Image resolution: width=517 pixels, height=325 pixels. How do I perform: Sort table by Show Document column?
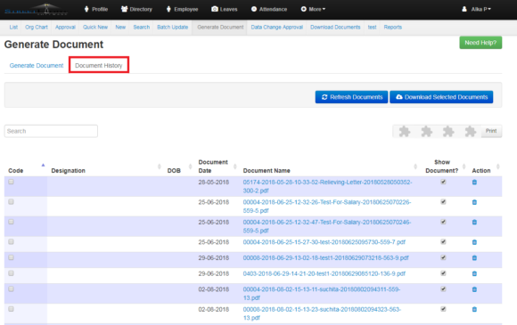coord(444,167)
